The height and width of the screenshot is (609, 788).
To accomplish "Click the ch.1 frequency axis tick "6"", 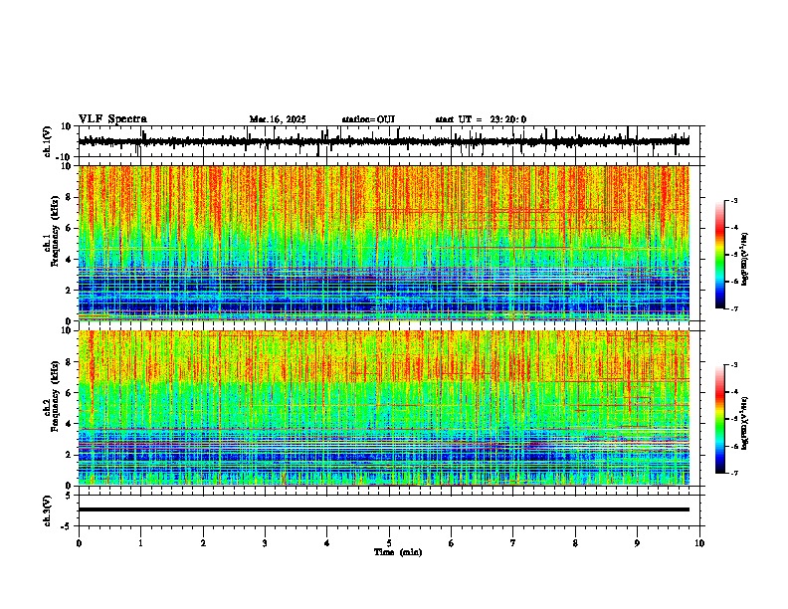I will pyautogui.click(x=71, y=229).
